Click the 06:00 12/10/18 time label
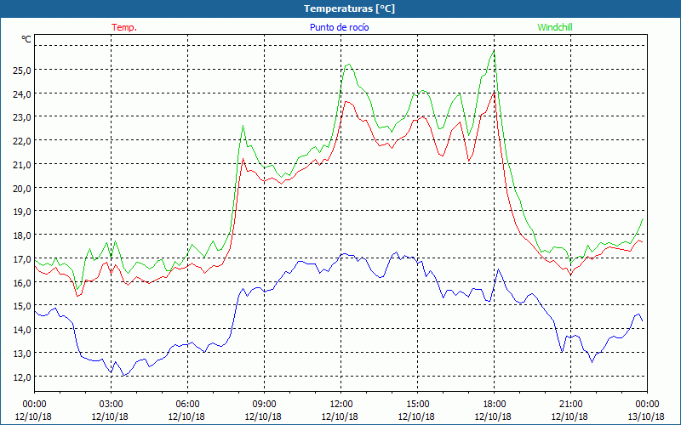Image resolution: width=681 pixels, height=425 pixels. pos(187,411)
